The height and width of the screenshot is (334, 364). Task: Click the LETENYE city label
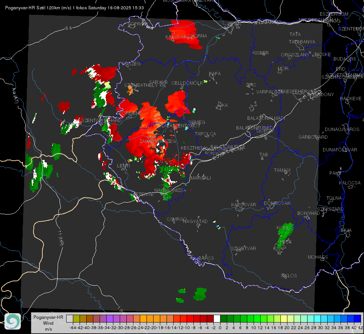(144, 194)
